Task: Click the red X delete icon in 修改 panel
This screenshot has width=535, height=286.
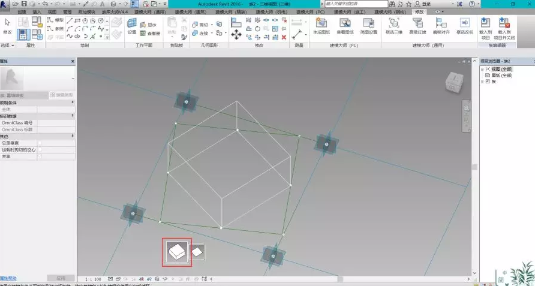Action: click(x=284, y=37)
